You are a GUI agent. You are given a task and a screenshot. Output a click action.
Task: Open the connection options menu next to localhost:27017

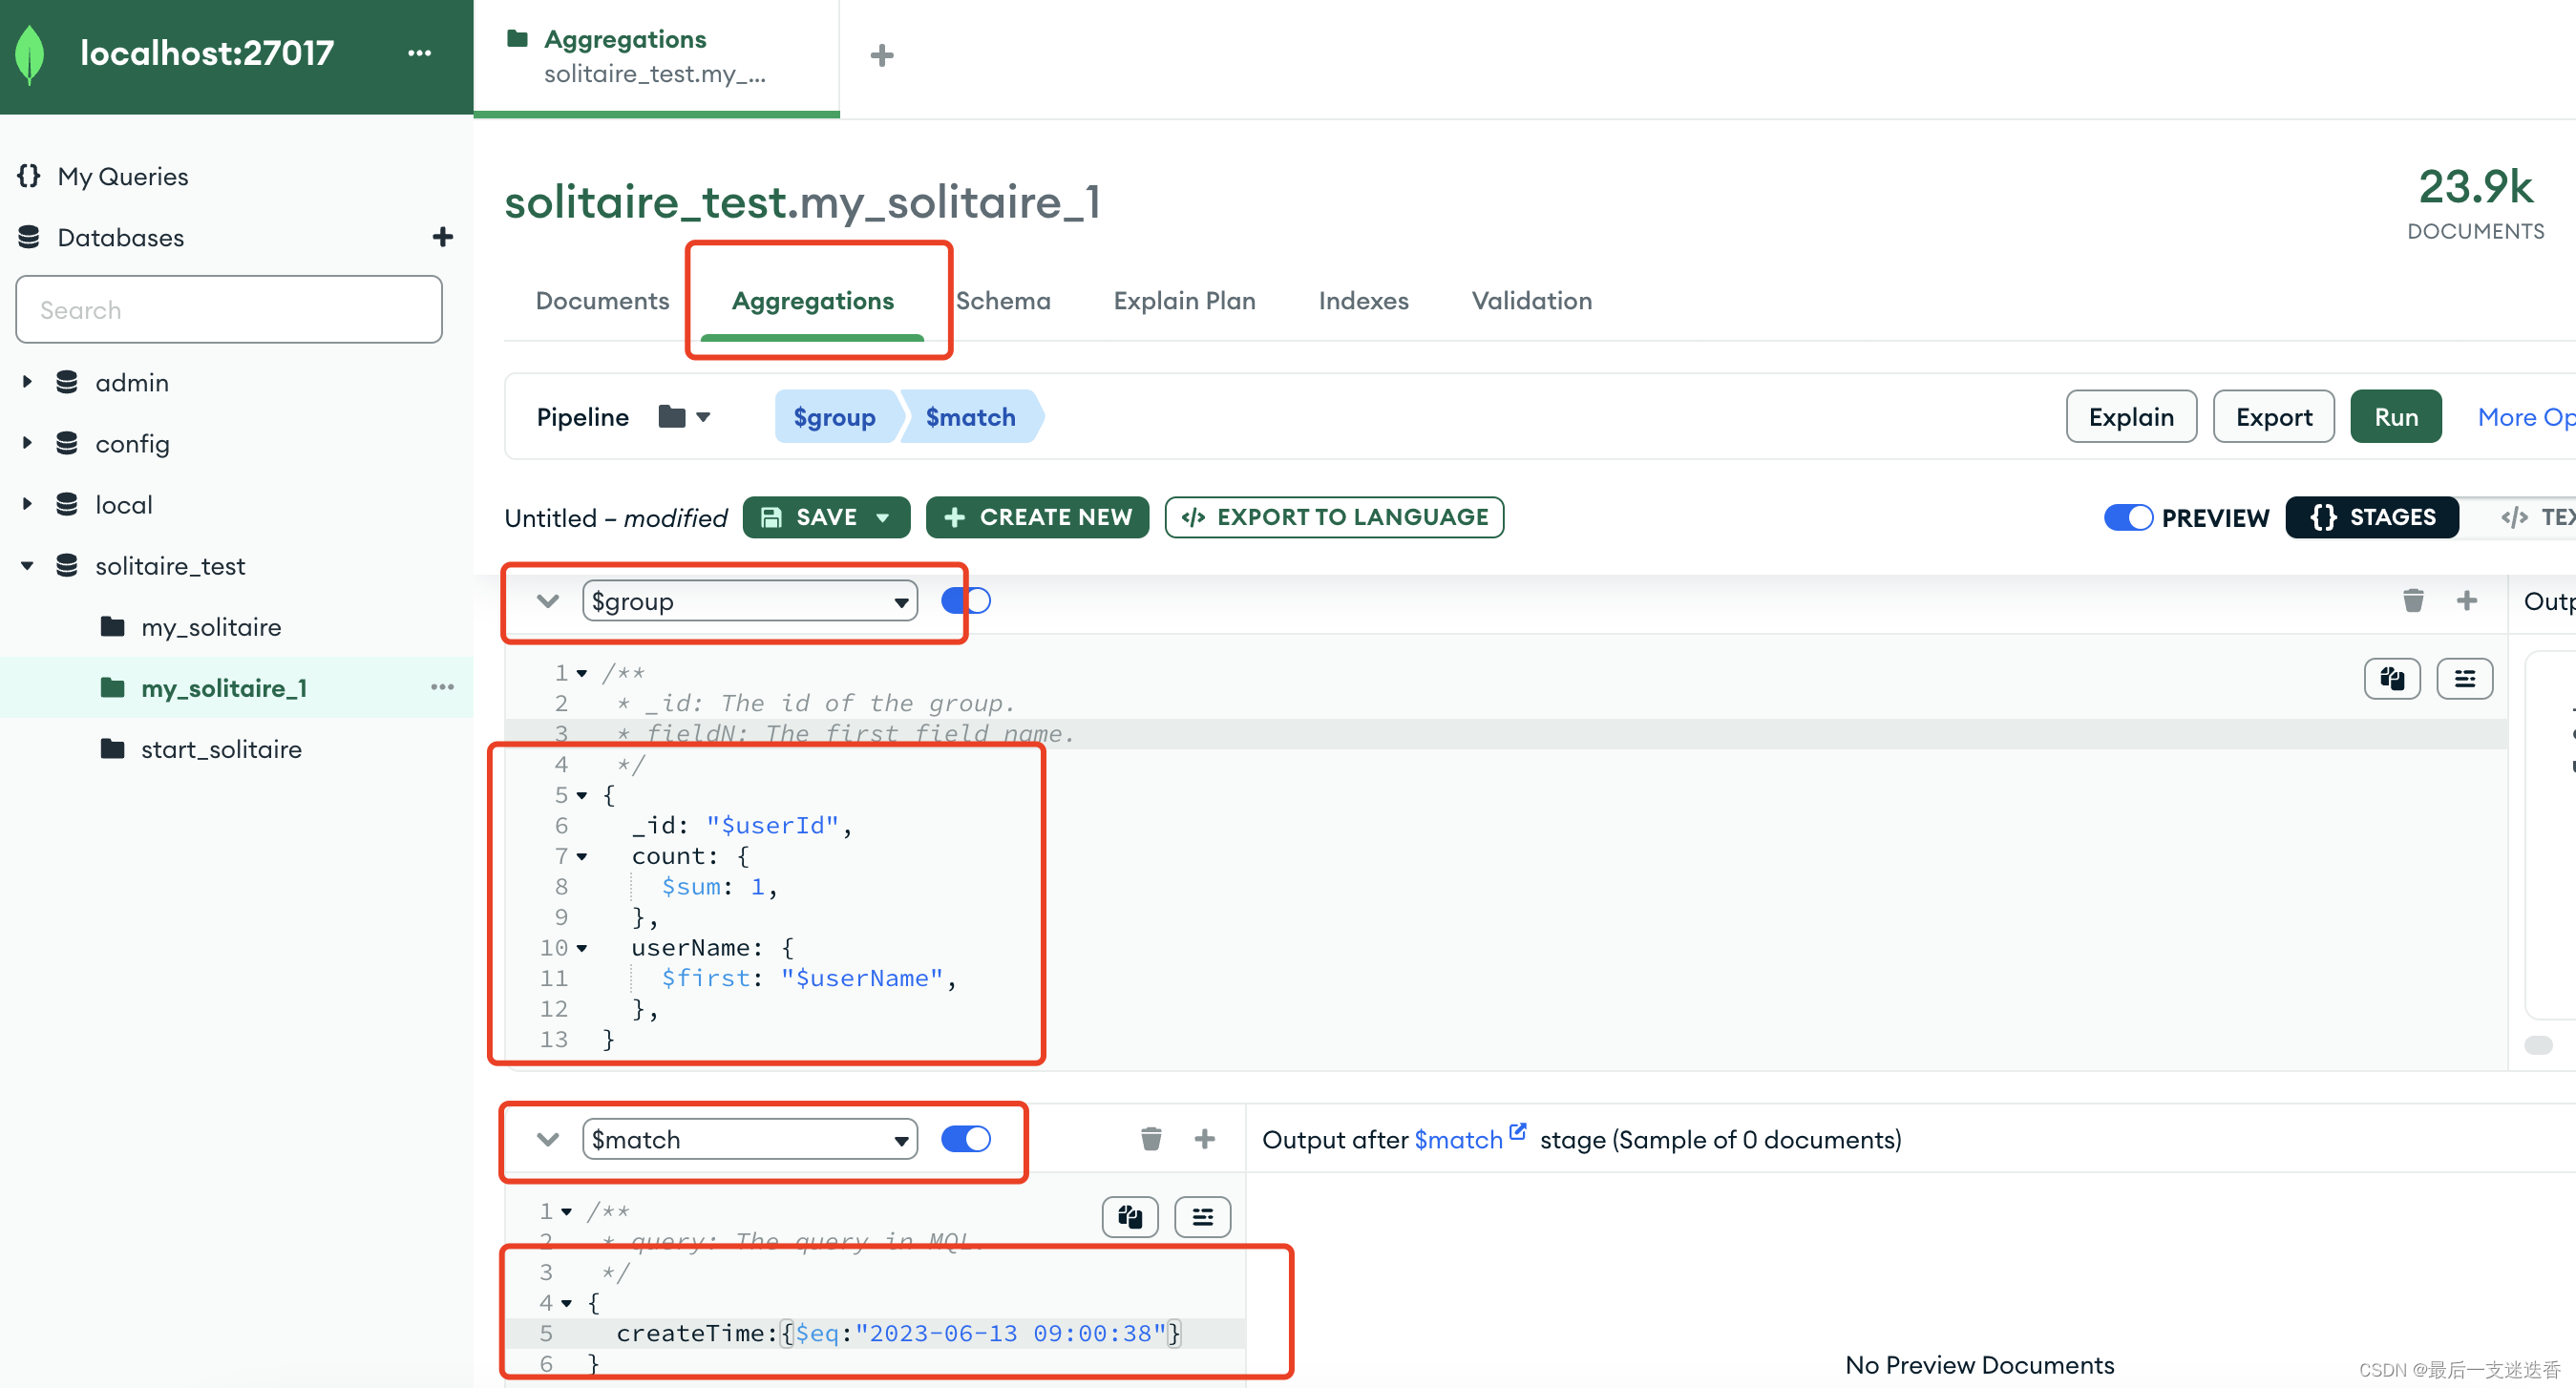click(420, 53)
